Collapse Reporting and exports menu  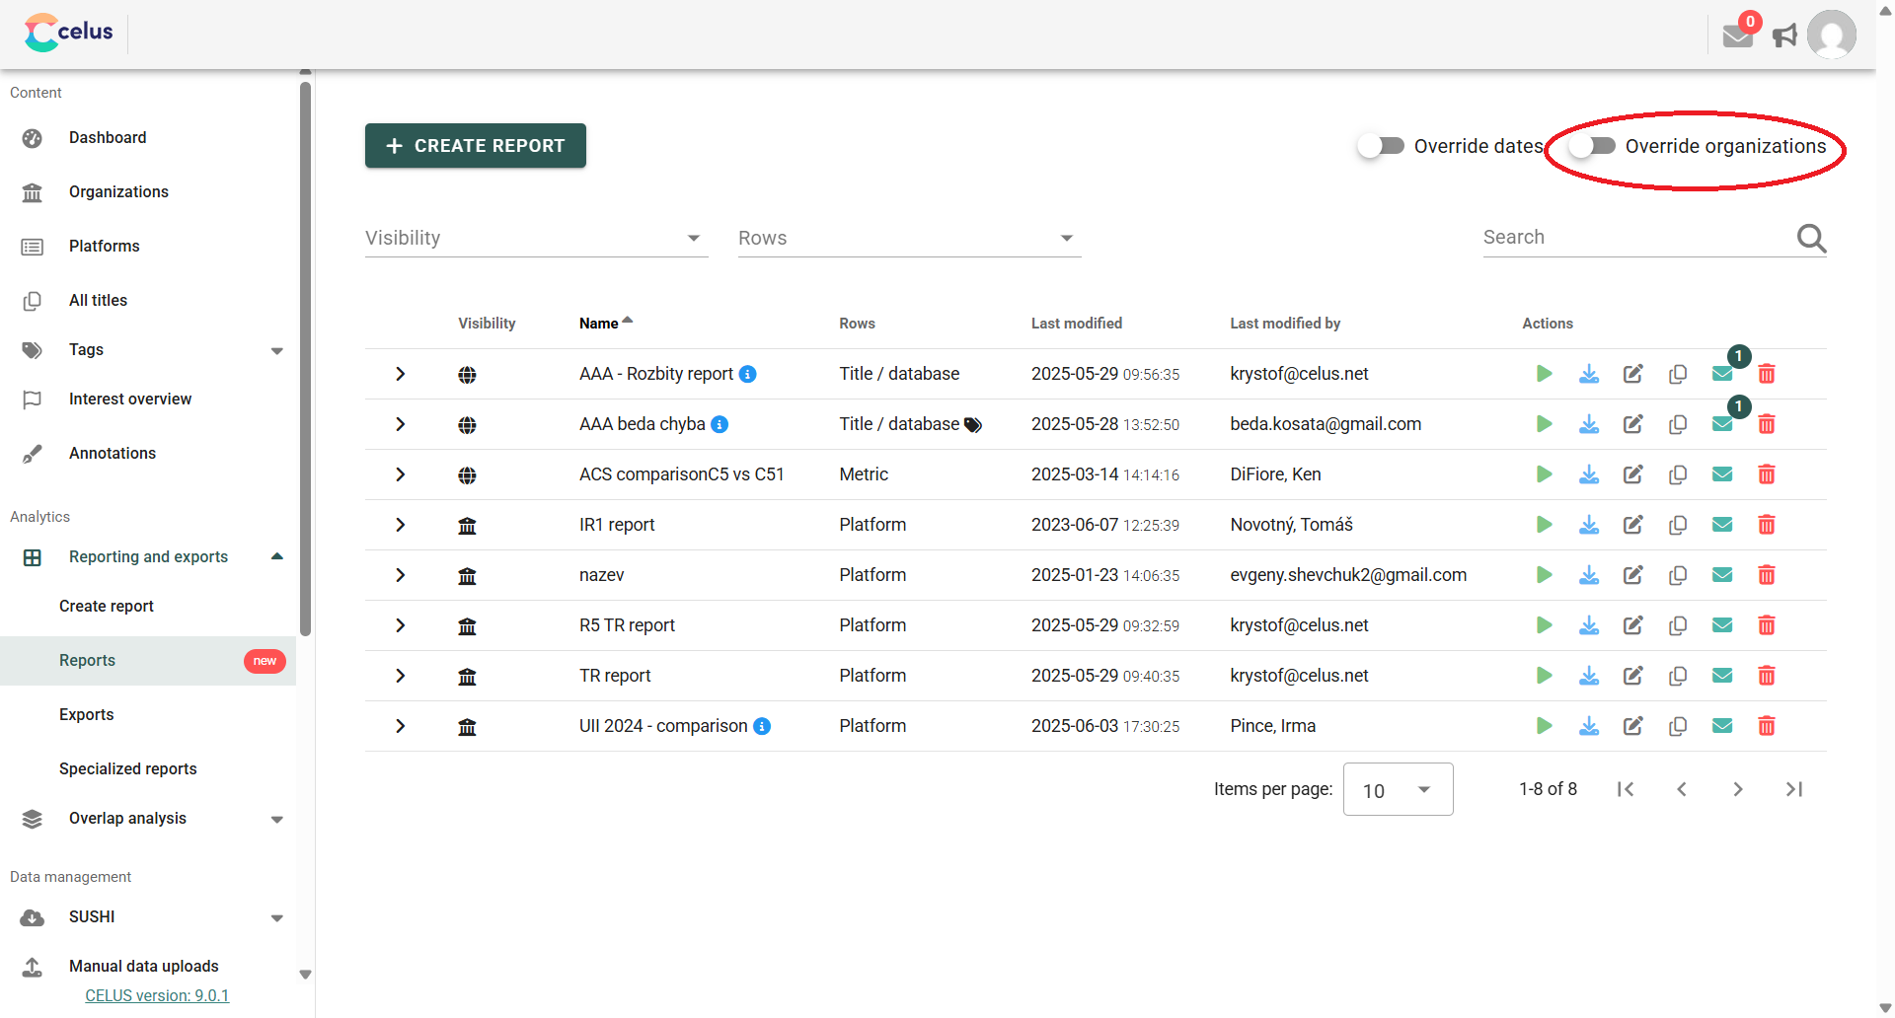click(x=277, y=557)
